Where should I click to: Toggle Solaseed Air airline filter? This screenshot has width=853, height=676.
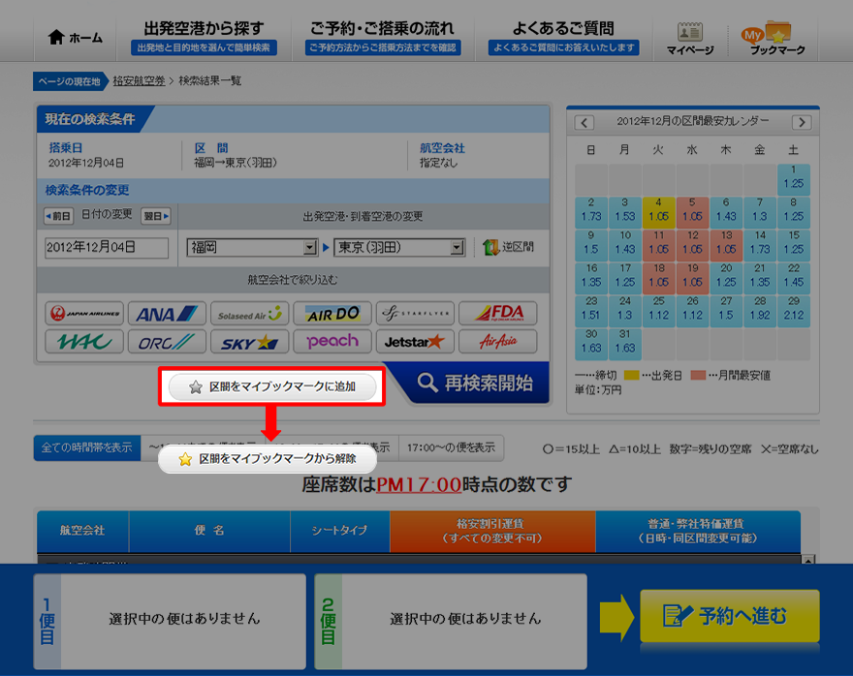click(249, 314)
